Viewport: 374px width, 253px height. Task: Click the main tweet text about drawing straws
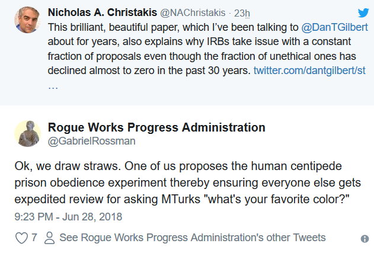pyautogui.click(x=188, y=182)
